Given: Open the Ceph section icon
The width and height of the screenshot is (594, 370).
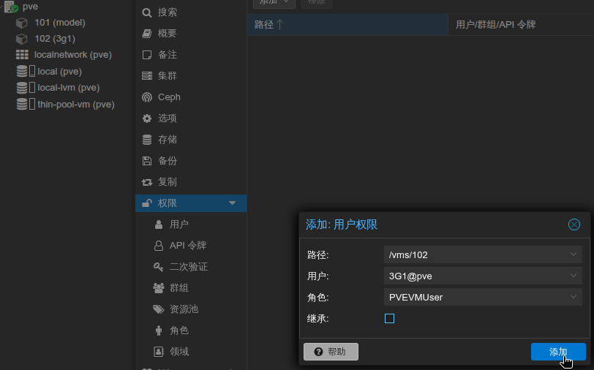Looking at the screenshot, I should pyautogui.click(x=147, y=97).
